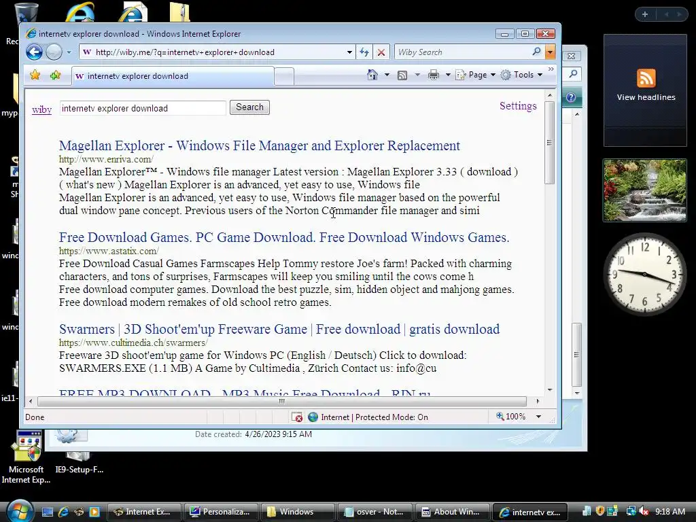Go back with the IE Back arrow
Screen dimensions: 696x522
point(34,52)
